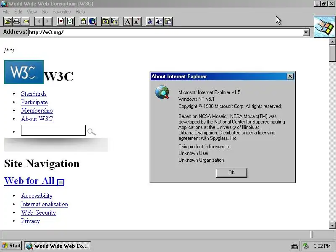Click the Windows flag logo beside the address bar
The image size is (336, 252).
click(x=325, y=27)
